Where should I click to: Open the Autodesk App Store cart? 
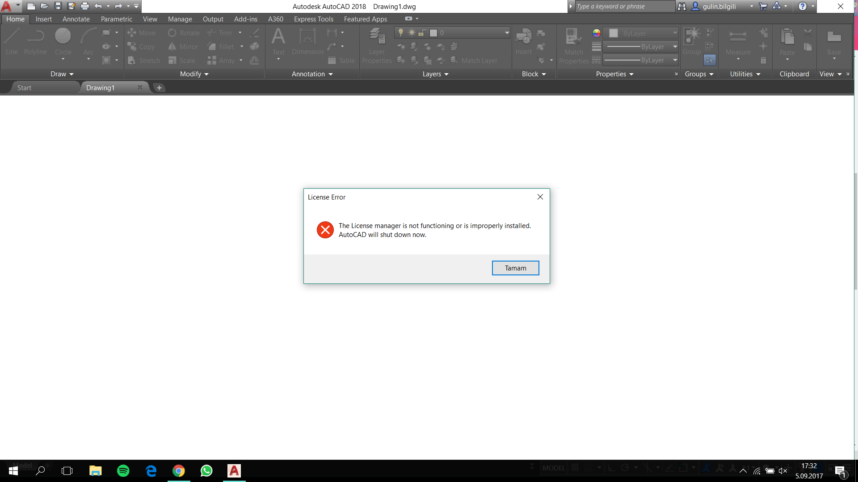(763, 6)
